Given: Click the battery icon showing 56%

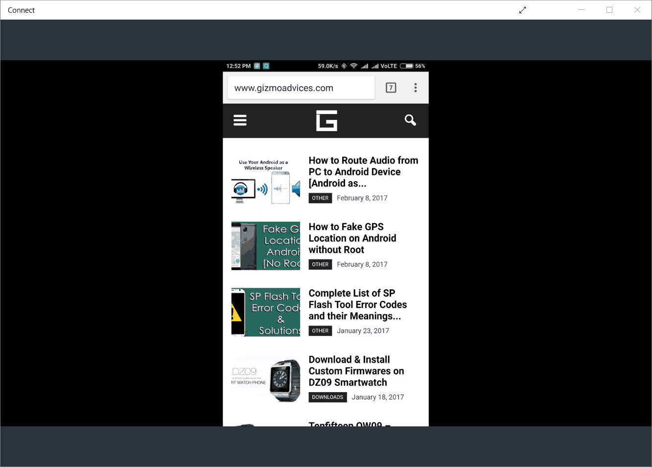Looking at the screenshot, I should (406, 66).
